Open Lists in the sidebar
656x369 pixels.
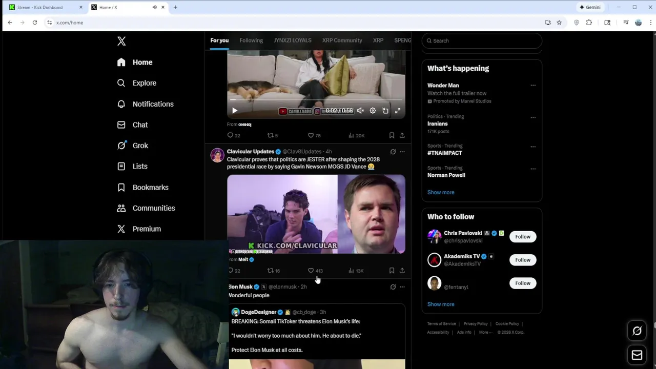point(132,166)
